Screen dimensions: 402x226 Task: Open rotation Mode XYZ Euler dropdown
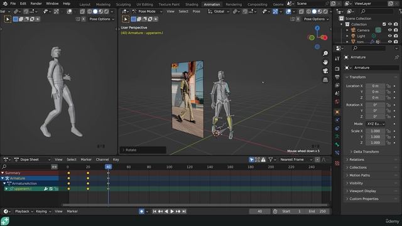click(376, 124)
